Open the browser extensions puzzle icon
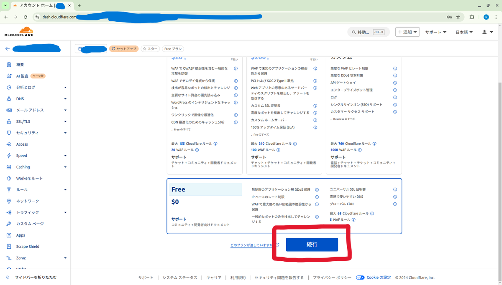502x285 pixels. 472,17
